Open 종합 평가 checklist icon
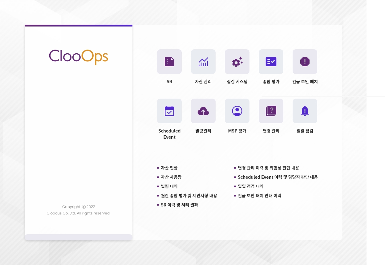Screen dimensions: 385x265 [x=271, y=62]
